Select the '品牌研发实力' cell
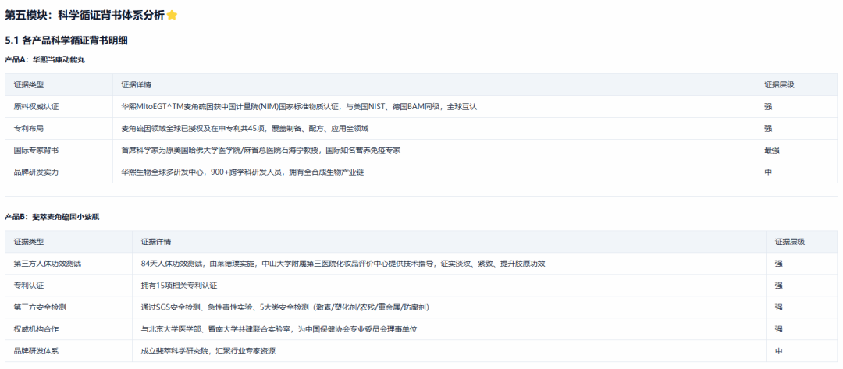Viewport: 843px width, 369px height. click(36, 172)
